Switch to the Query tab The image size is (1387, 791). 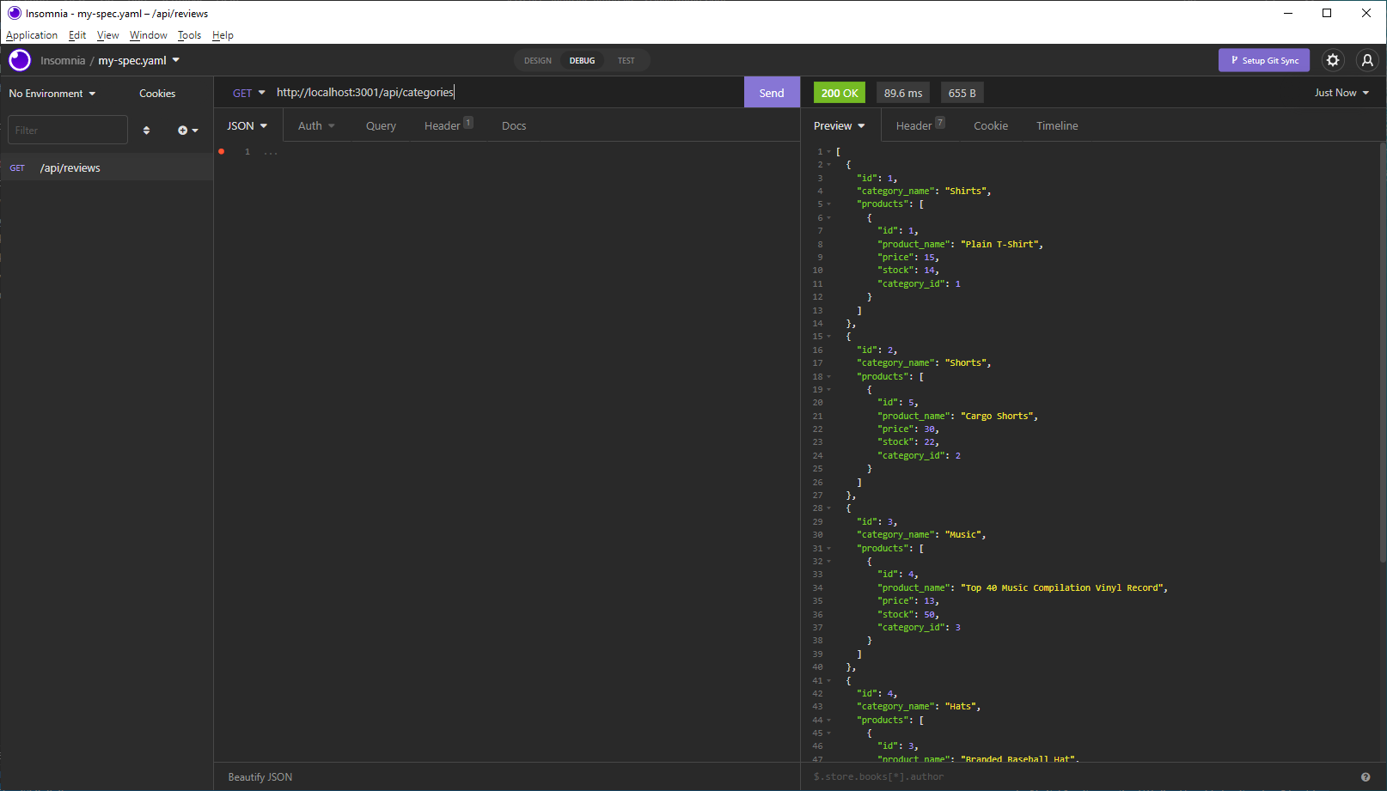tap(381, 125)
